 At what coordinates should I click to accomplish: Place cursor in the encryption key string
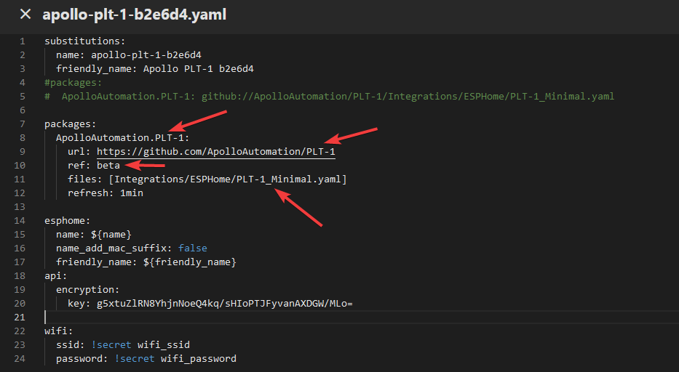tap(224, 303)
